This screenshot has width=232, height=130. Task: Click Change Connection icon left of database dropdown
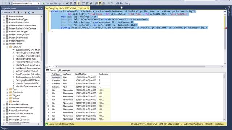click(9, 3)
